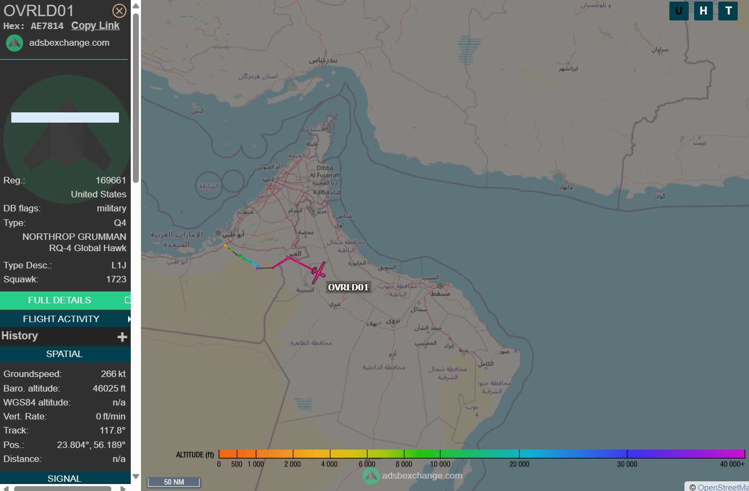749x491 pixels.
Task: Click the OVRLD01 map label
Action: (349, 287)
